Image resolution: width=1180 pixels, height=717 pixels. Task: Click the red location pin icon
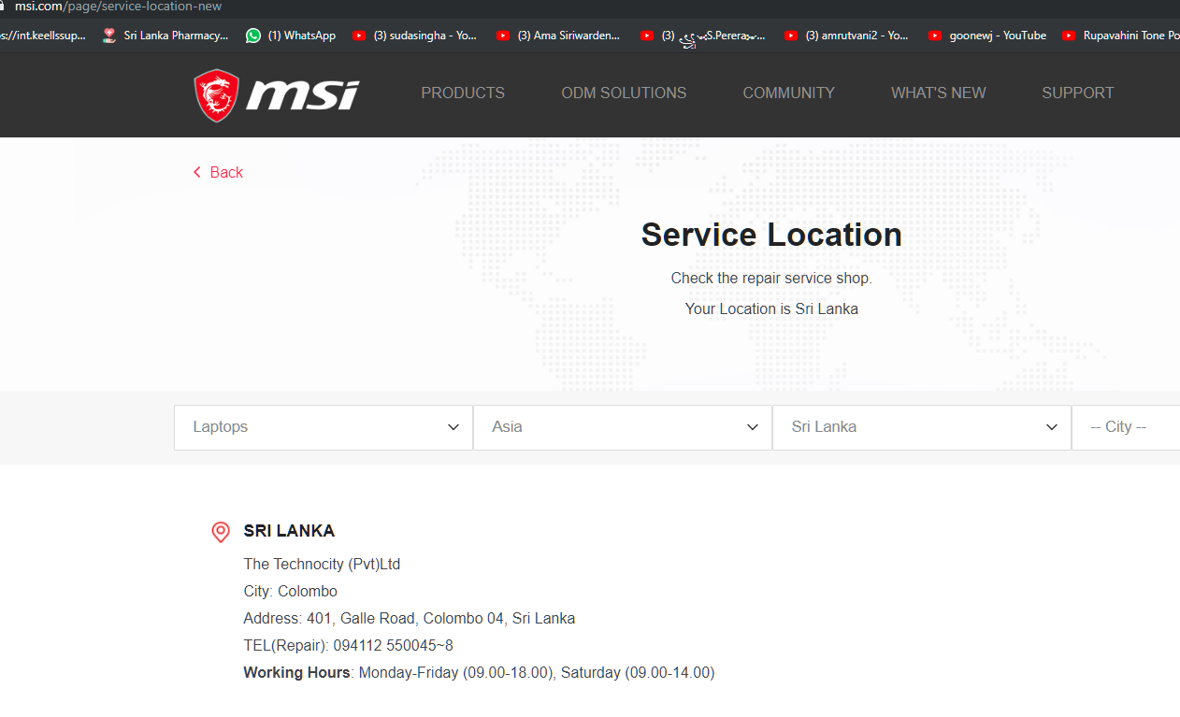tap(221, 532)
